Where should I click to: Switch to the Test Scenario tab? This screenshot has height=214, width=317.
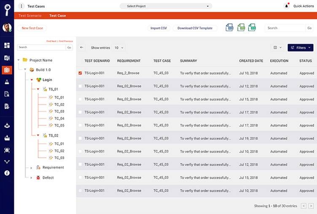tap(30, 16)
